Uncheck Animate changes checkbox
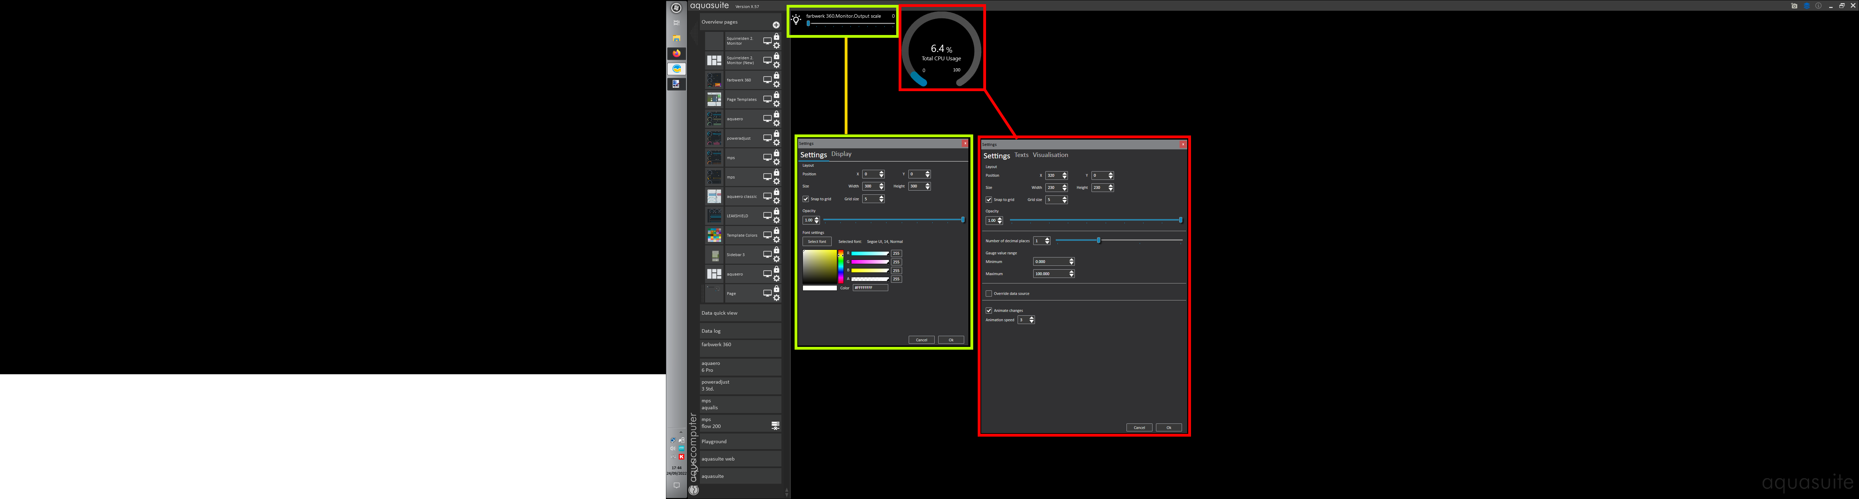Viewport: 1859px width, 499px height. click(989, 311)
